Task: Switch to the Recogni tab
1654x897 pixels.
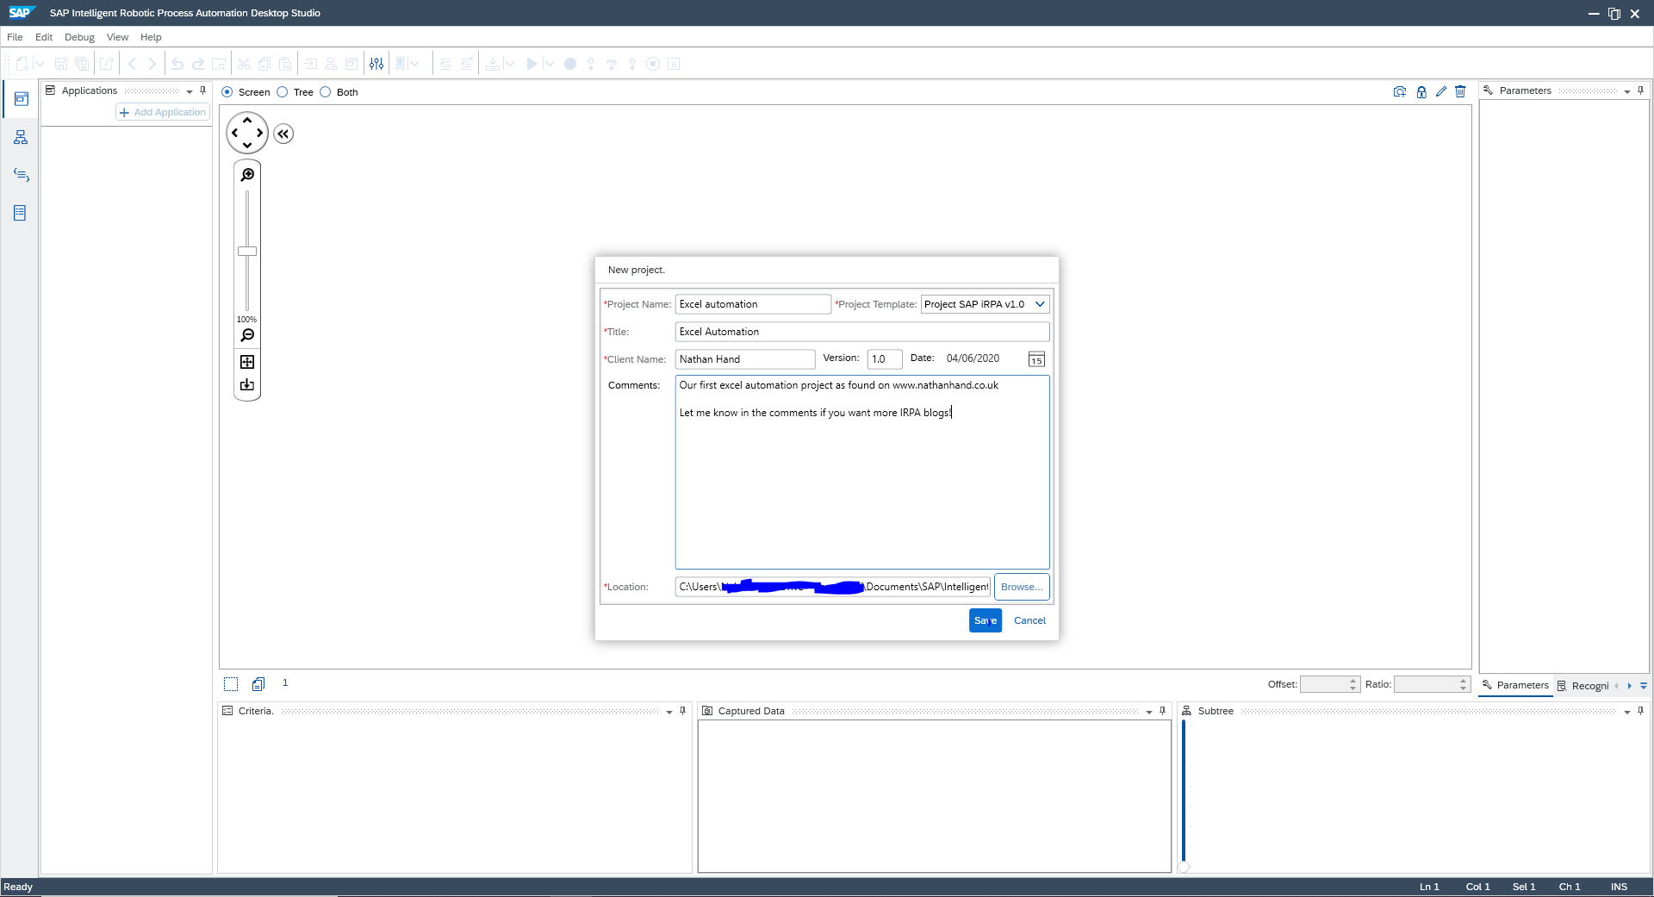Action: tap(1583, 686)
